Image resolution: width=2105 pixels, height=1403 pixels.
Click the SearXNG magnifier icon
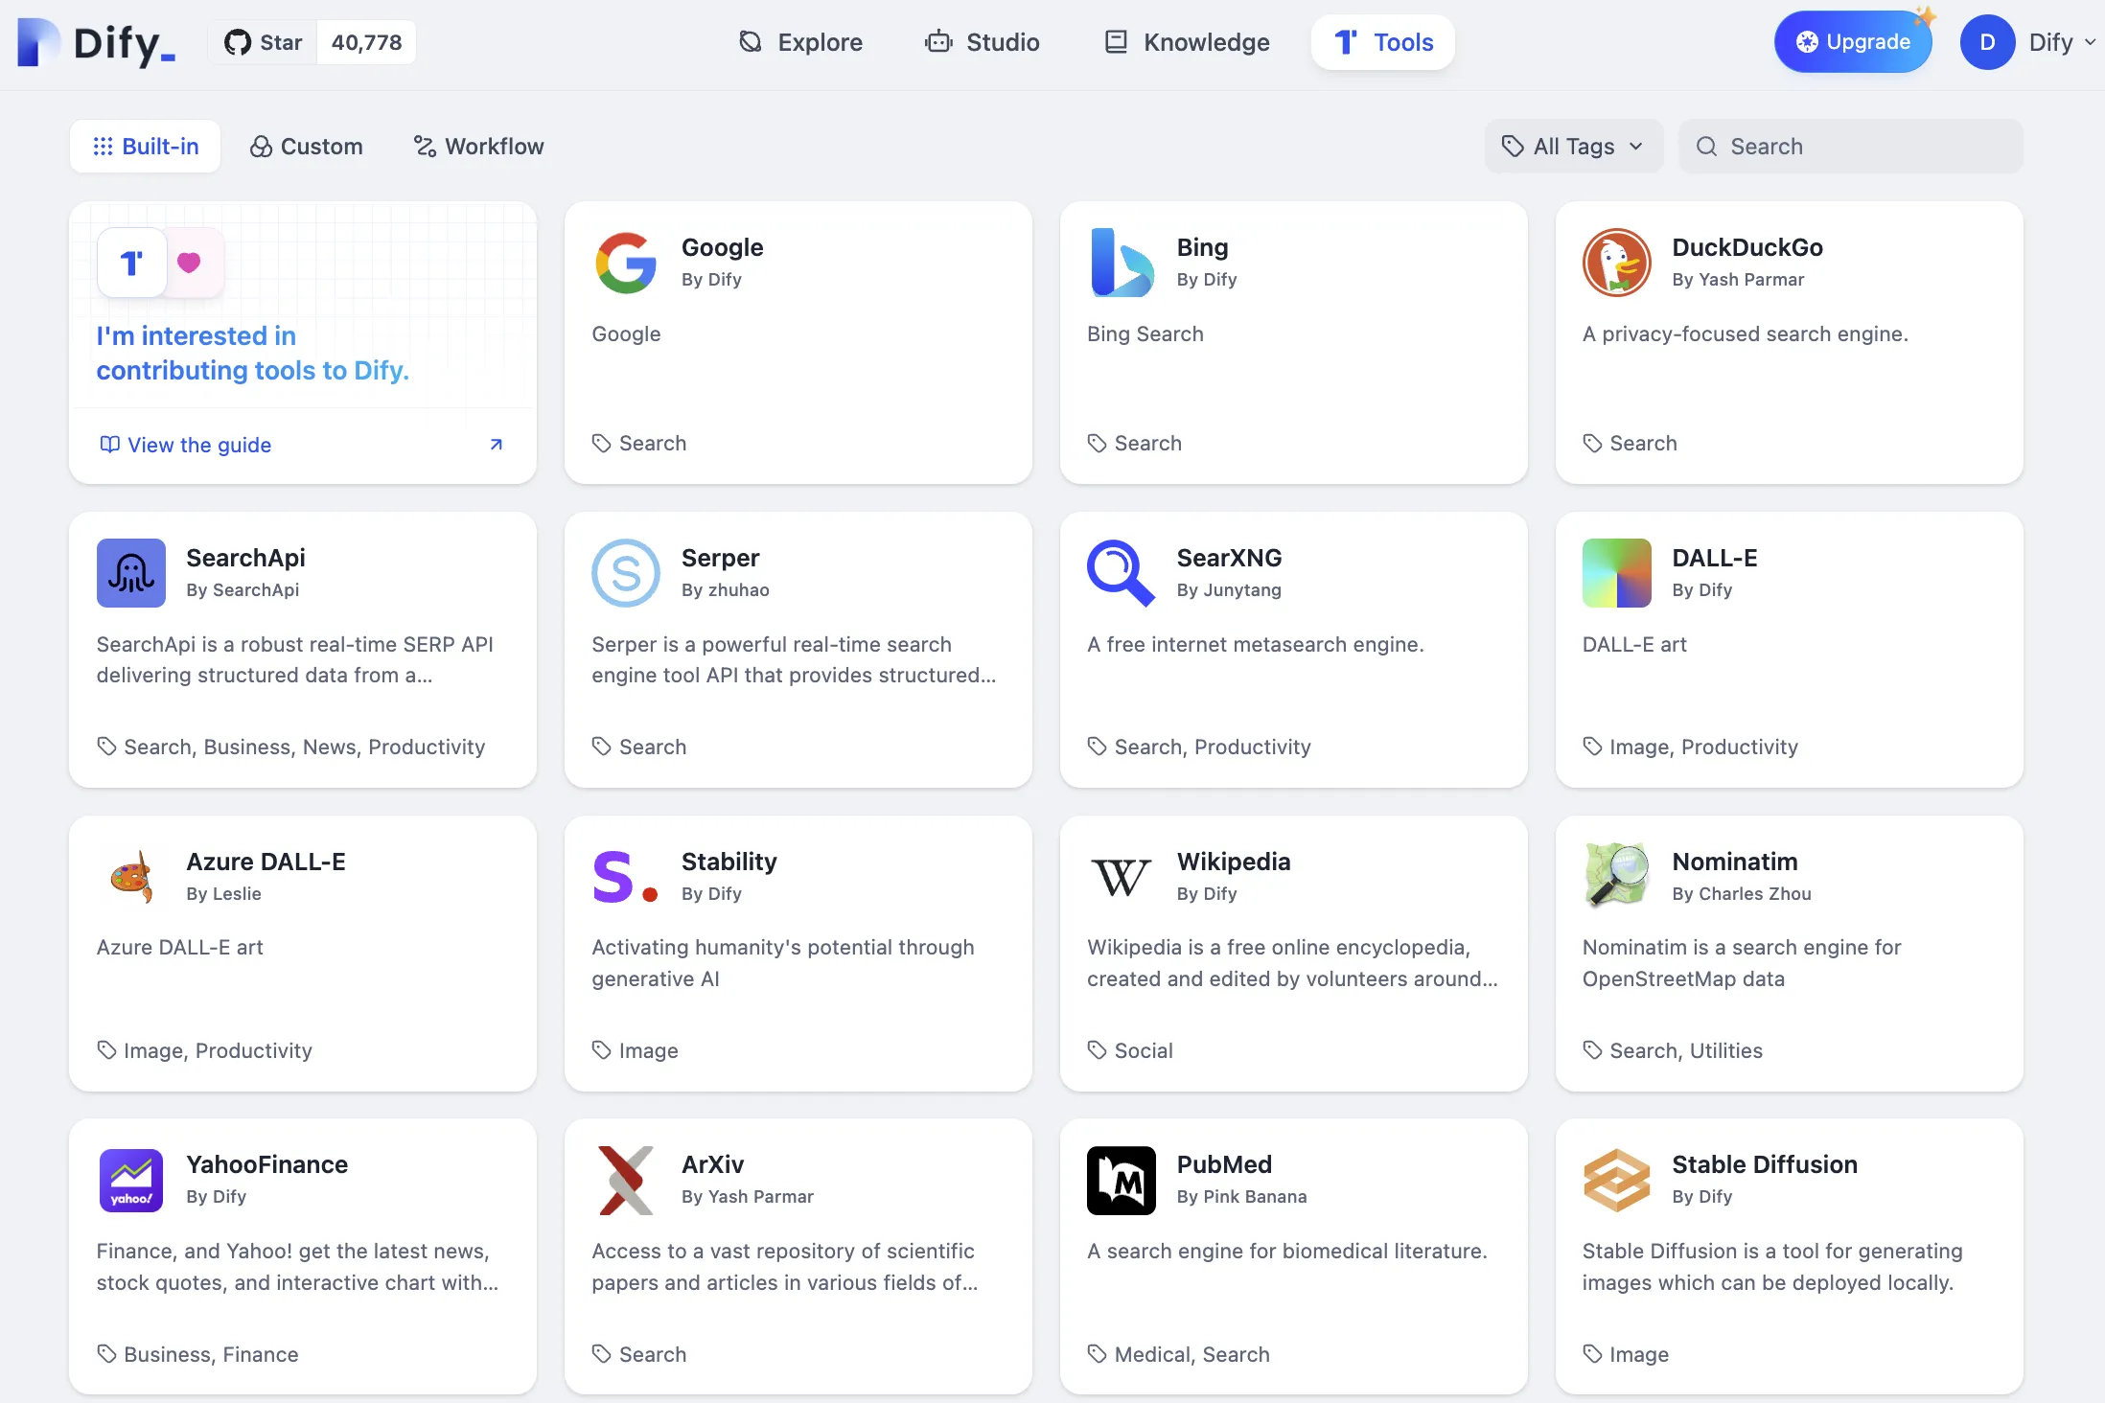tap(1121, 573)
